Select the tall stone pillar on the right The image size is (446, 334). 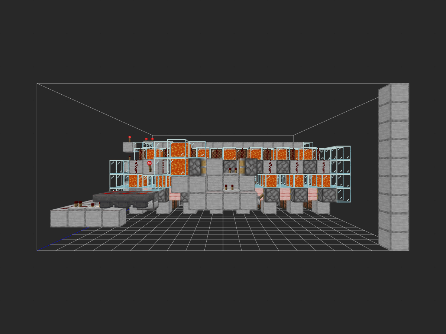pyautogui.click(x=394, y=167)
